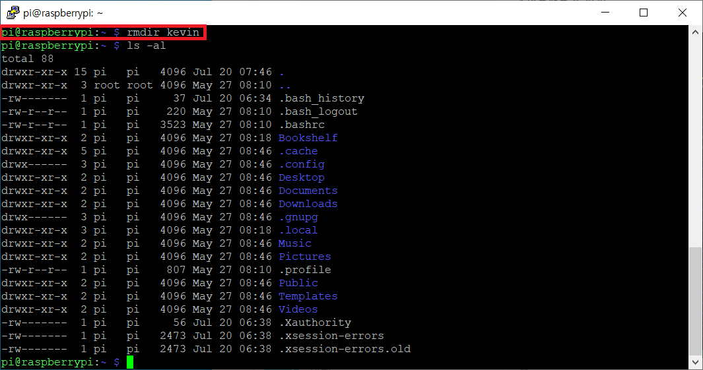The height and width of the screenshot is (370, 703).
Task: Click the 'Desktop' directory name
Action: click(x=302, y=177)
